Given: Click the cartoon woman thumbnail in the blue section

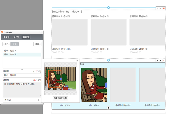Looking at the screenshot, I should pos(94,85).
